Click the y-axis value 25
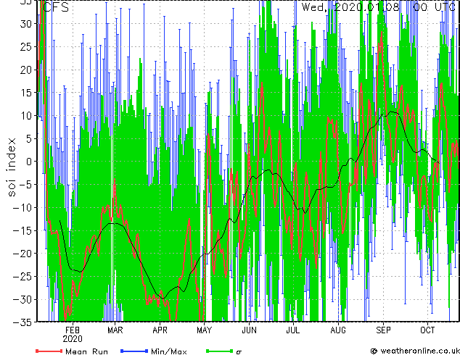Image resolution: width=460 pixels, height=355 pixels. (x=26, y=46)
